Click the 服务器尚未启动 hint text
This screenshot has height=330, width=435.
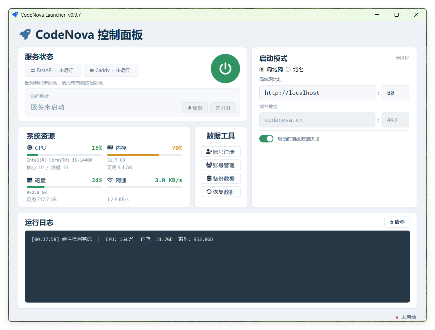click(x=64, y=83)
